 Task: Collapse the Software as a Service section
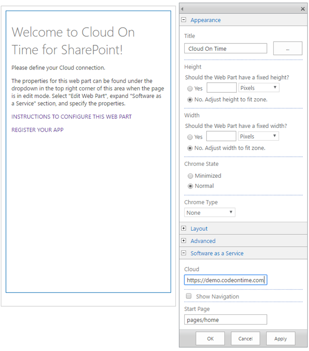point(184,253)
